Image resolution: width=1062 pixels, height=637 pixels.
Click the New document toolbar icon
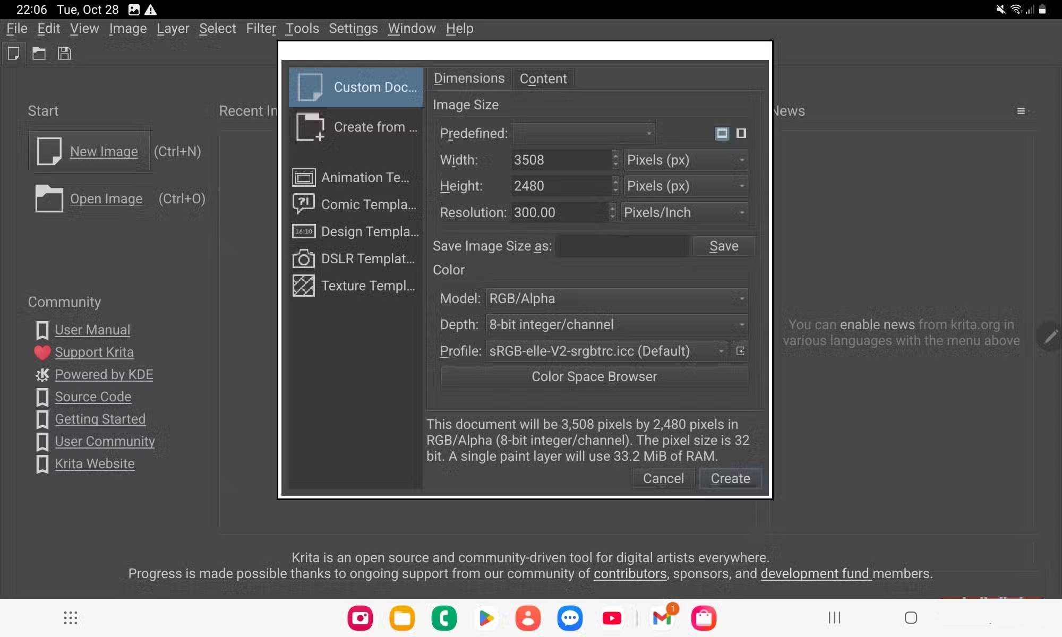click(14, 54)
